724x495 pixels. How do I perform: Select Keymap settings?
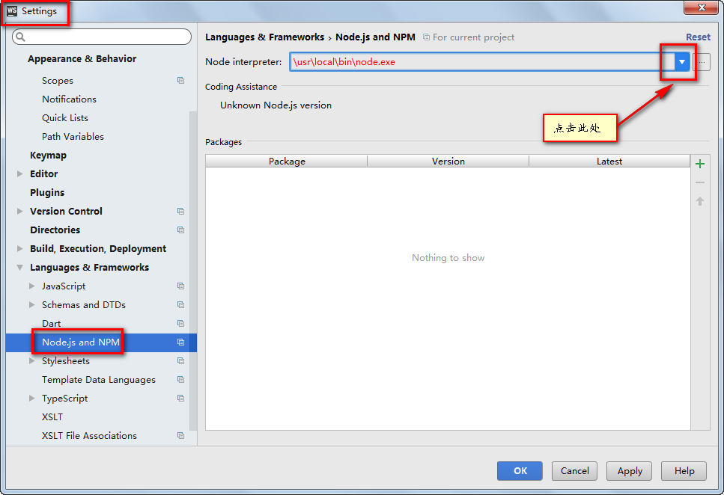point(48,156)
